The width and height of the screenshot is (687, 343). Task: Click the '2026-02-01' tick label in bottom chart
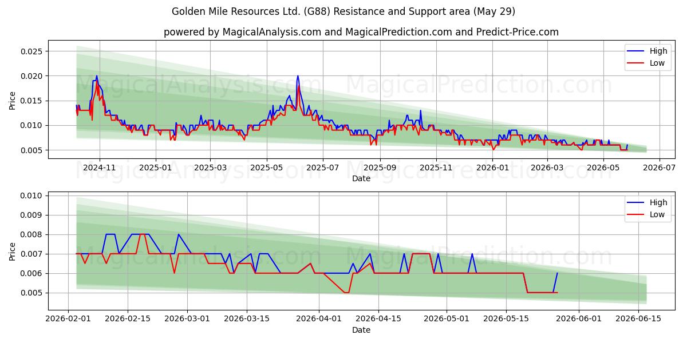[69, 320]
